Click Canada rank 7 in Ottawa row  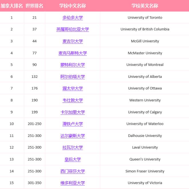click(x=12, y=88)
